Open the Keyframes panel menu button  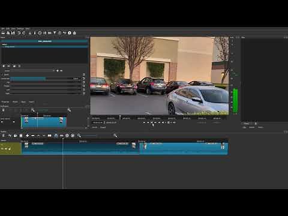(x=3, y=110)
